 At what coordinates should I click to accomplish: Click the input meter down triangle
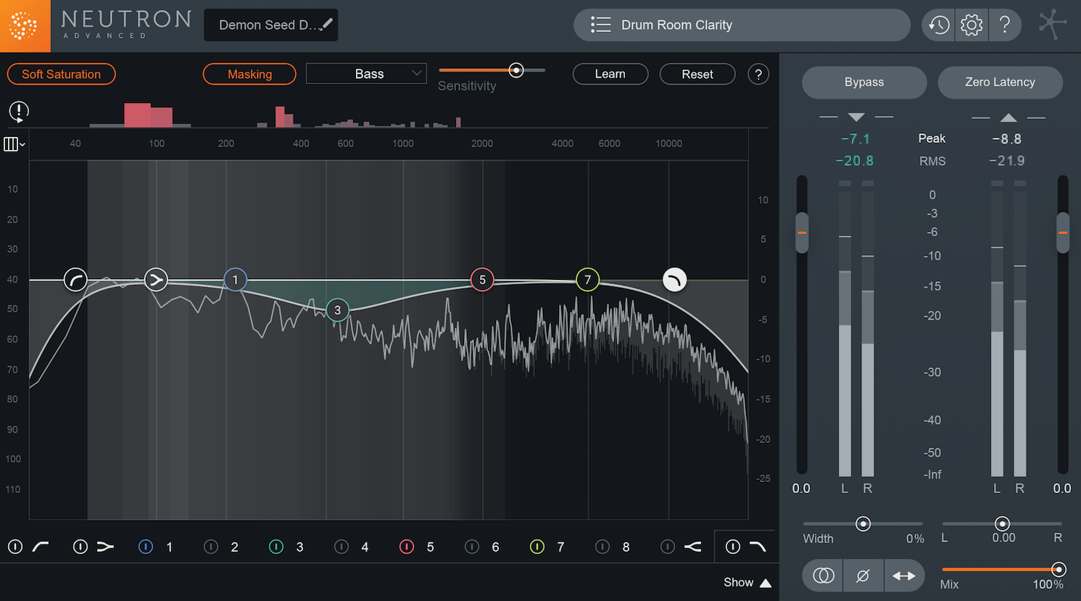pyautogui.click(x=856, y=117)
